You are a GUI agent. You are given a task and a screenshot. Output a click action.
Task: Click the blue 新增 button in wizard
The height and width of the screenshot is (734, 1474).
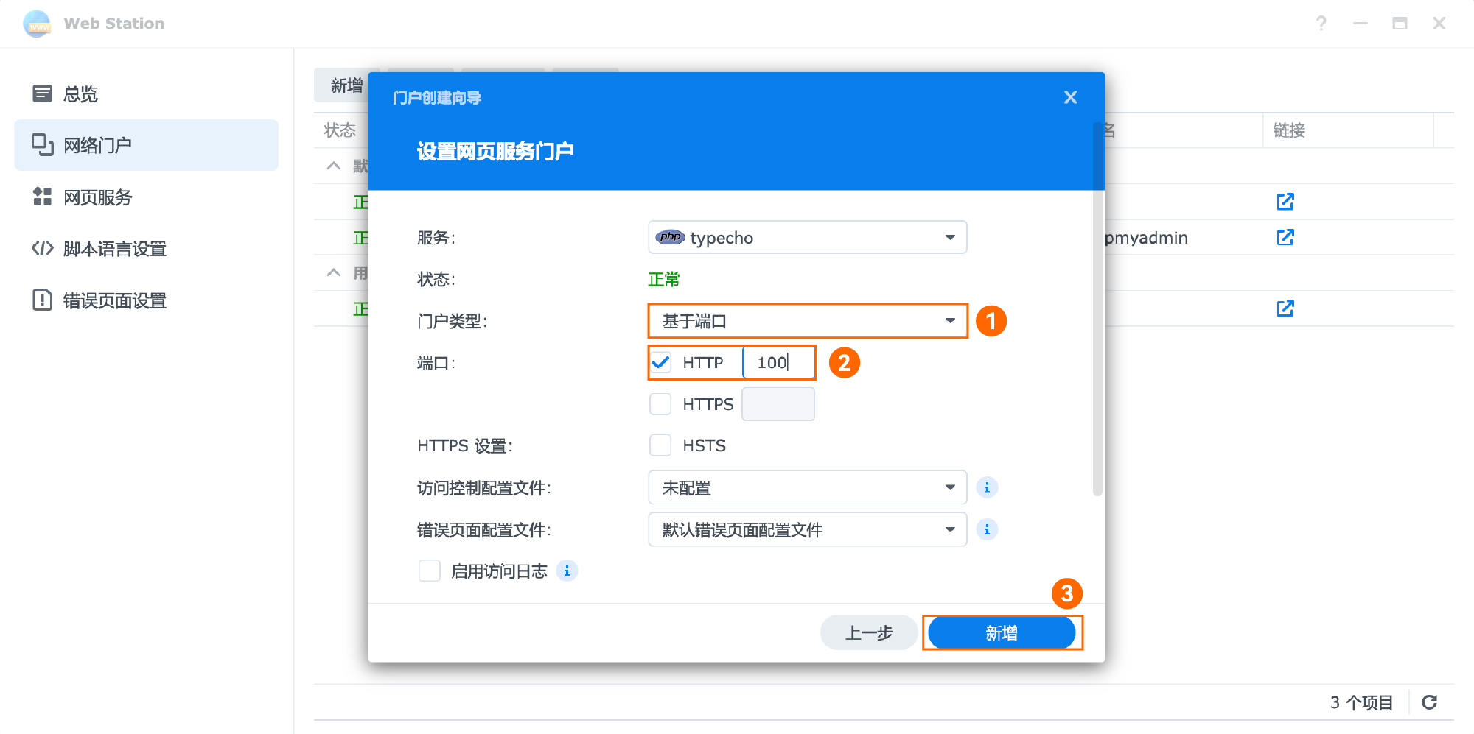1001,633
